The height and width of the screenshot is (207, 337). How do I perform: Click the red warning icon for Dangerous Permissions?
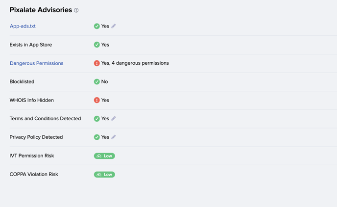96,63
